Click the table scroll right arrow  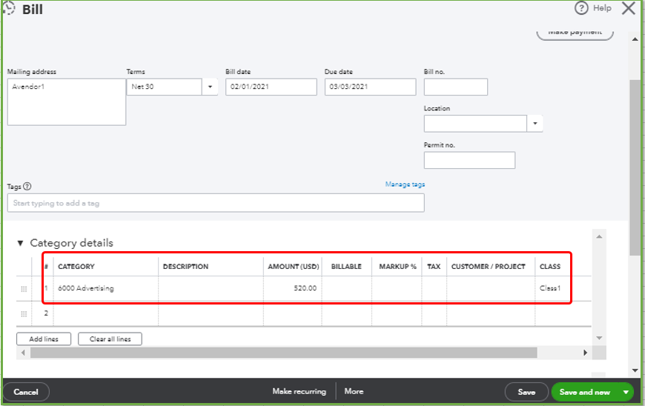click(x=585, y=353)
